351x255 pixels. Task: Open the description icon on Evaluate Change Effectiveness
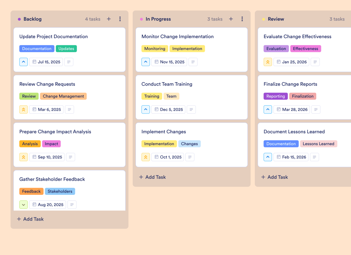coord(315,62)
